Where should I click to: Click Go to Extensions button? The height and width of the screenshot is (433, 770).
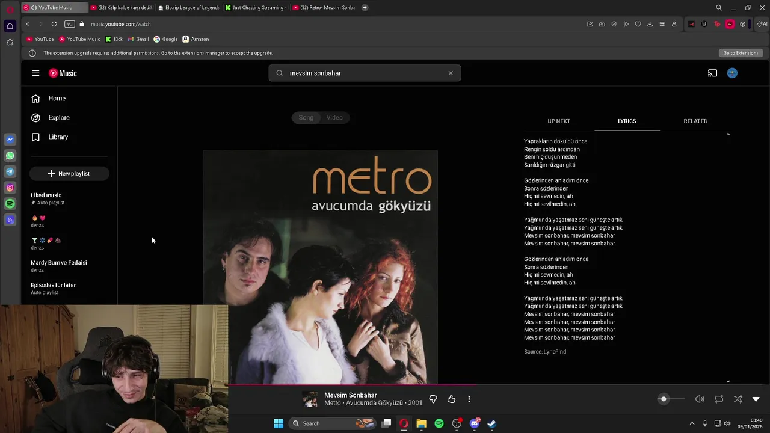coord(741,53)
